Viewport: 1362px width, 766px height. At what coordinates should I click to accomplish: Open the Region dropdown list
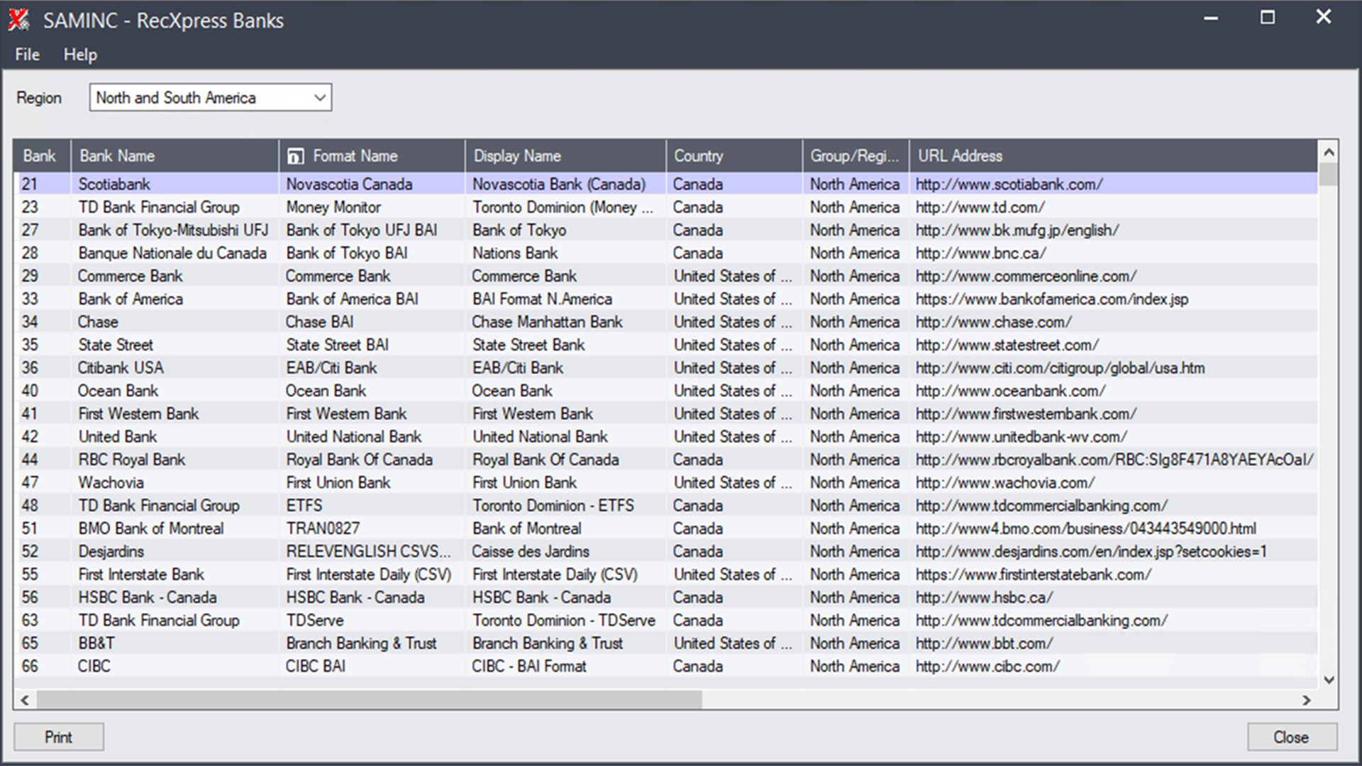click(320, 98)
